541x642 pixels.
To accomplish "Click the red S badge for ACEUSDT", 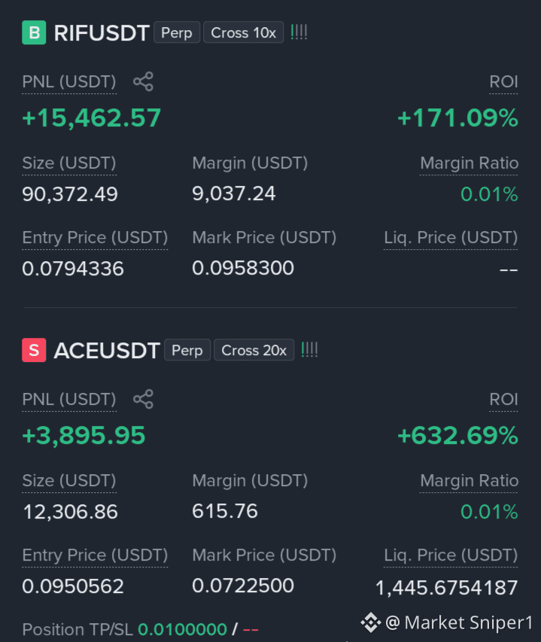I will pos(34,350).
